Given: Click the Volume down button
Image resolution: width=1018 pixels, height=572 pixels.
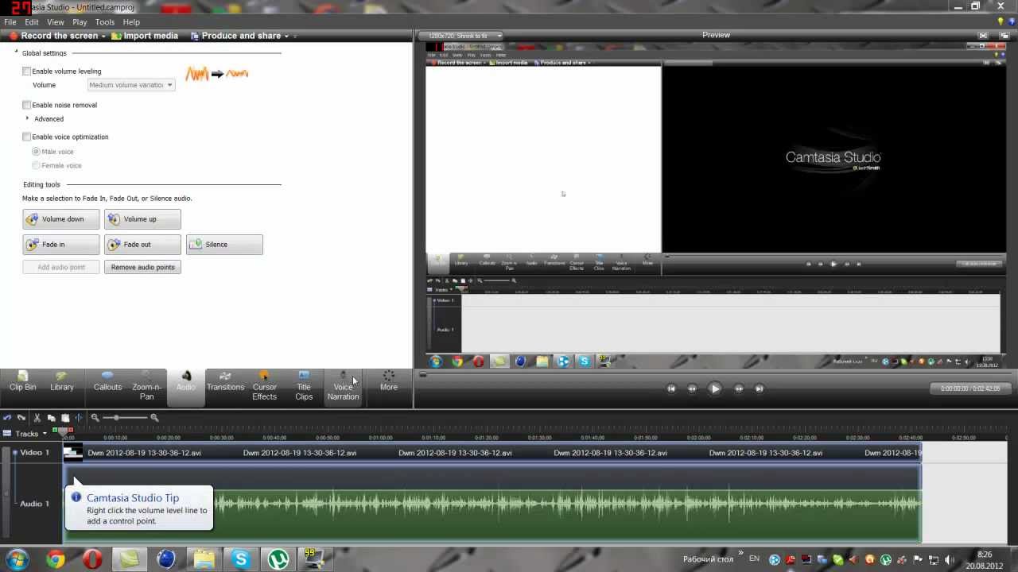Looking at the screenshot, I should coord(61,219).
